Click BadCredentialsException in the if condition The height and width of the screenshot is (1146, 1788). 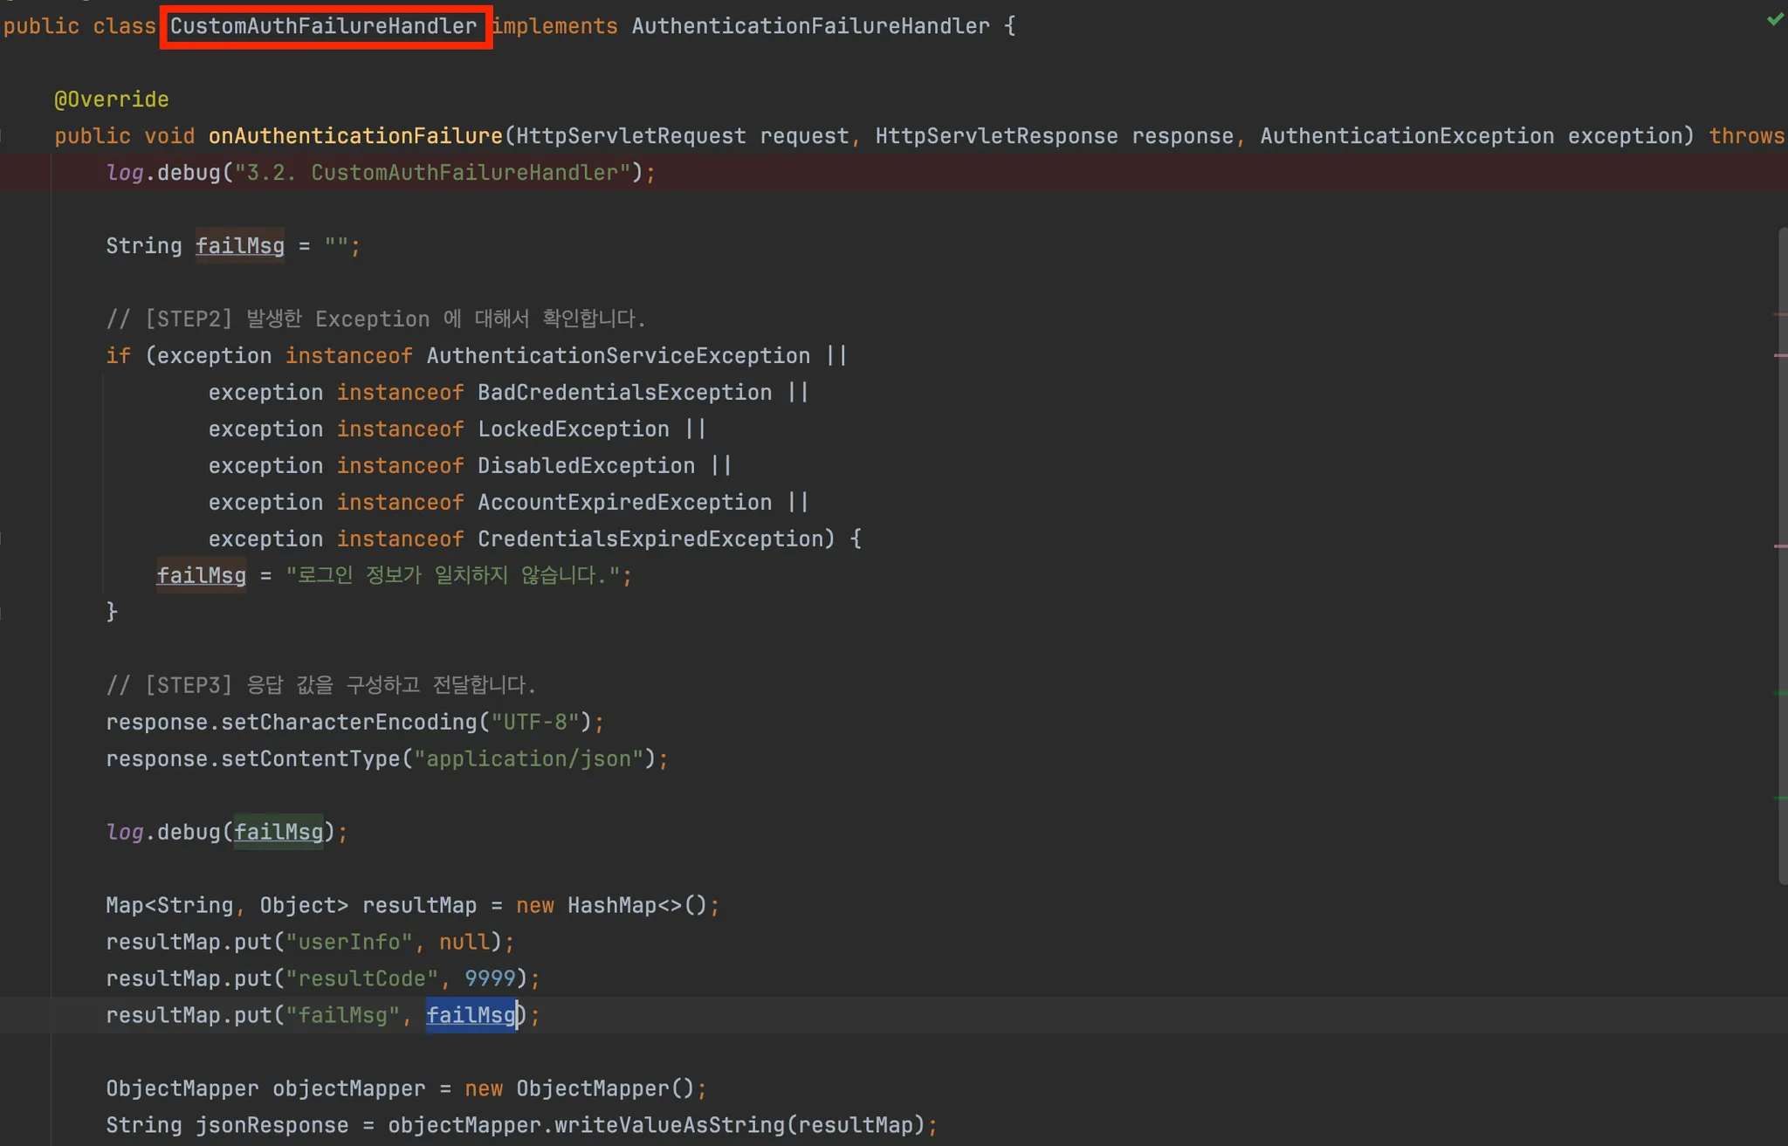click(624, 393)
